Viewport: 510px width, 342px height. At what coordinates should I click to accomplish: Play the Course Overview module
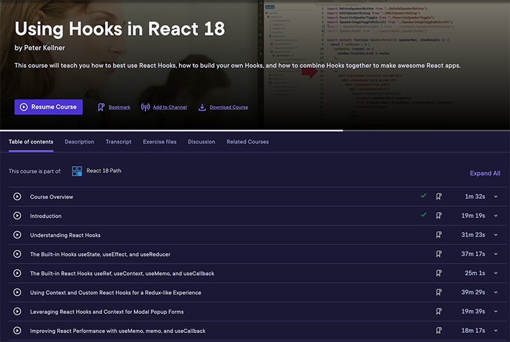coord(17,197)
